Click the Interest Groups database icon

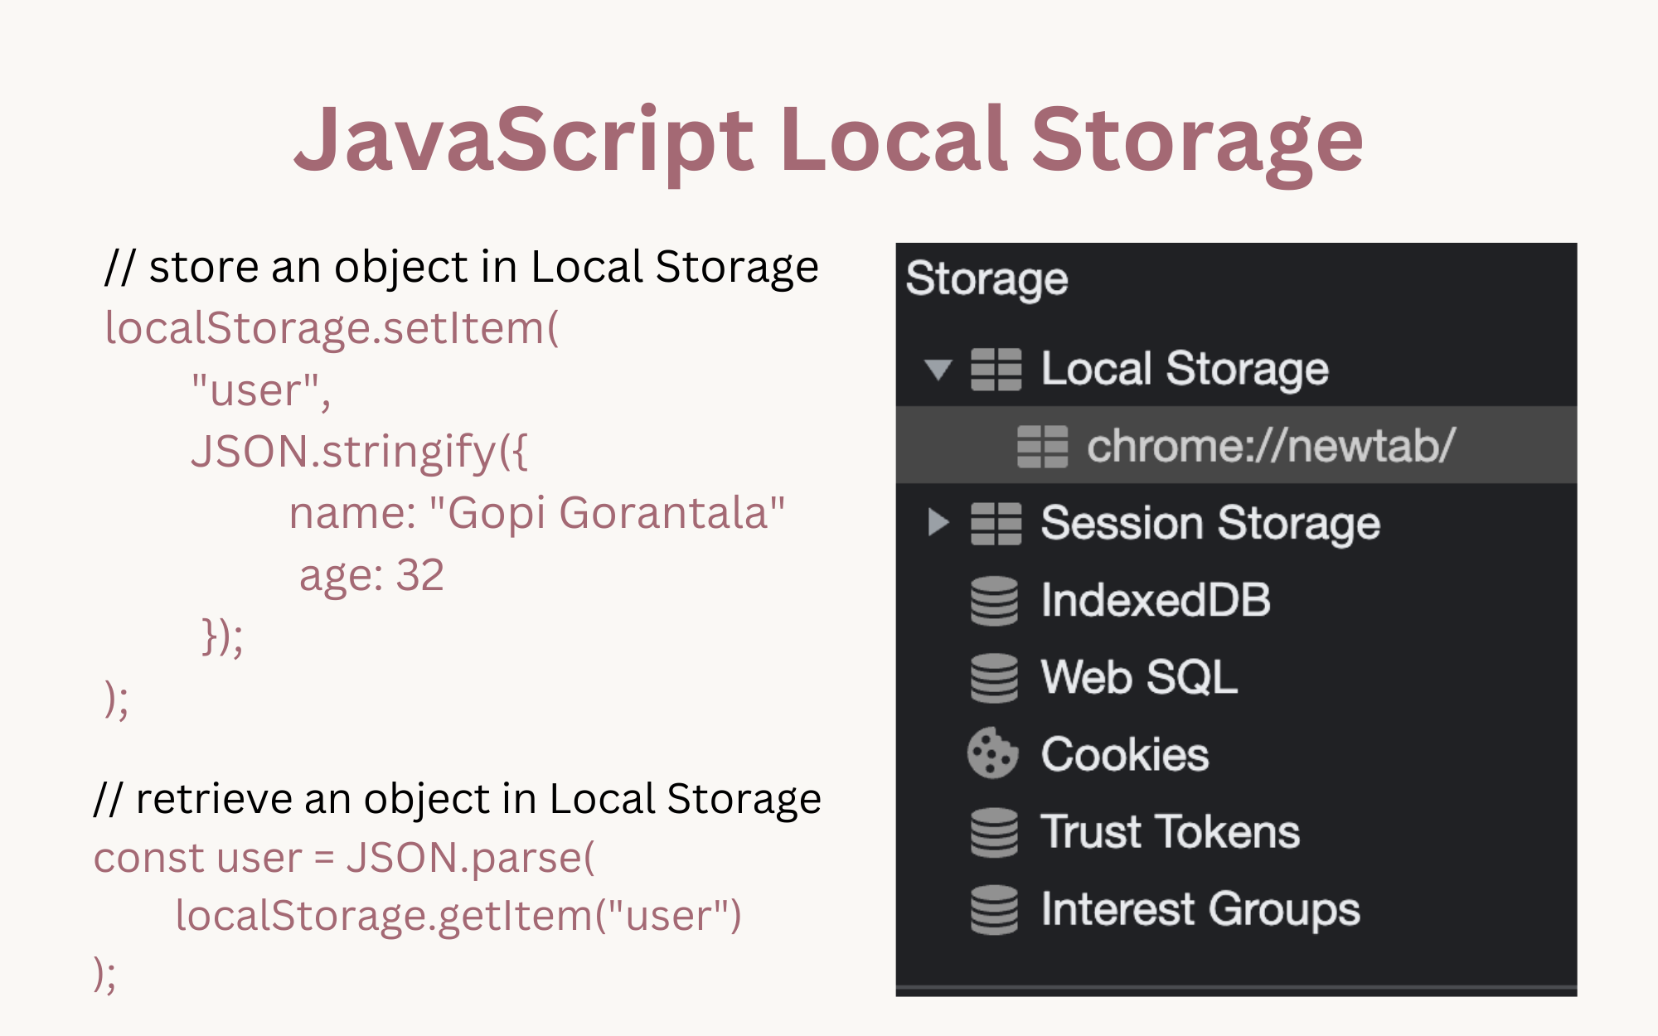pos(994,910)
